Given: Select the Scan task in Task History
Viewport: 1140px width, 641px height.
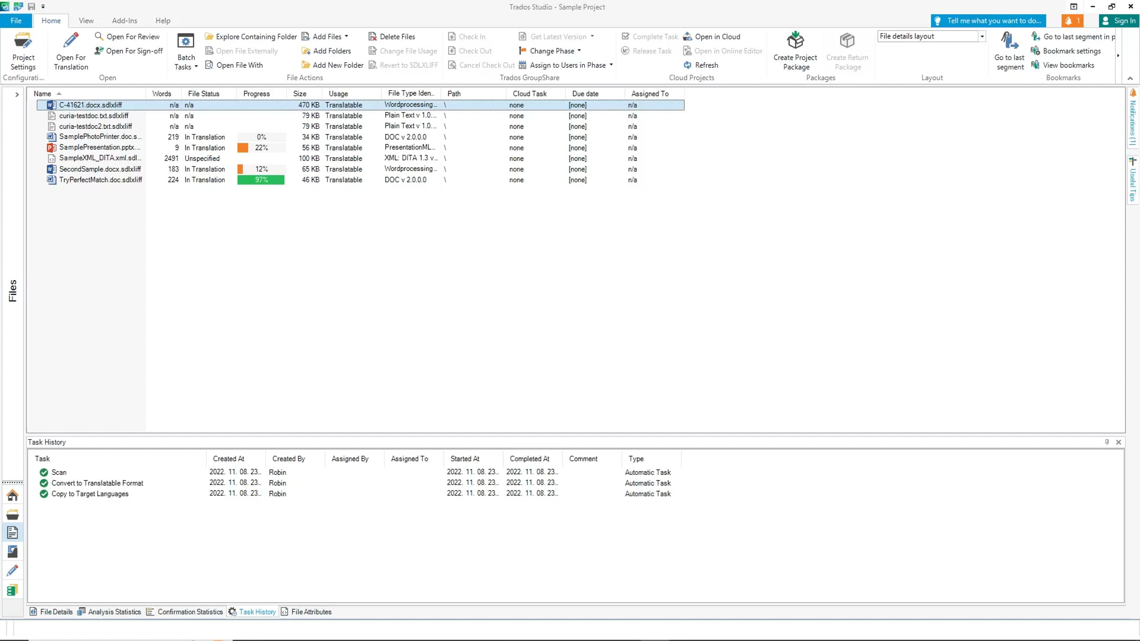Looking at the screenshot, I should pyautogui.click(x=59, y=472).
